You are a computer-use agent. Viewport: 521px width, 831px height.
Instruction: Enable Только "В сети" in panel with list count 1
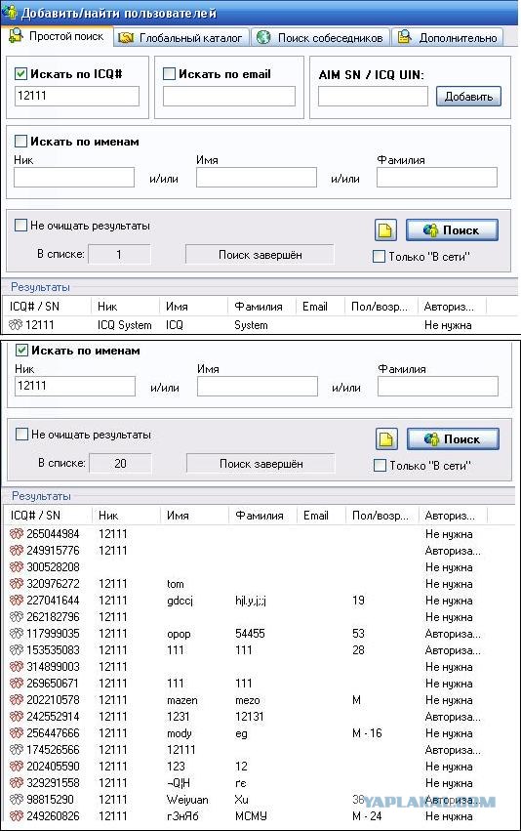(379, 257)
